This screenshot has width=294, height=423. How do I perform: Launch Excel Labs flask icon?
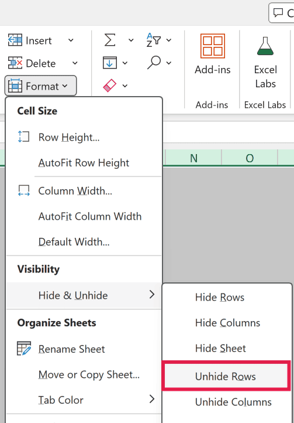[265, 46]
